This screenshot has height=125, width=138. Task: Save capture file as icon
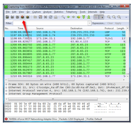pyautogui.click(x=40, y=17)
